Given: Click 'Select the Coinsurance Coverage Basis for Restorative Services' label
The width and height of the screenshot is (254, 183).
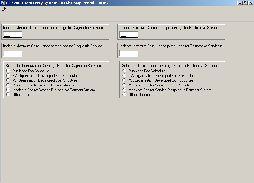Looking at the screenshot, I should point(170,66).
